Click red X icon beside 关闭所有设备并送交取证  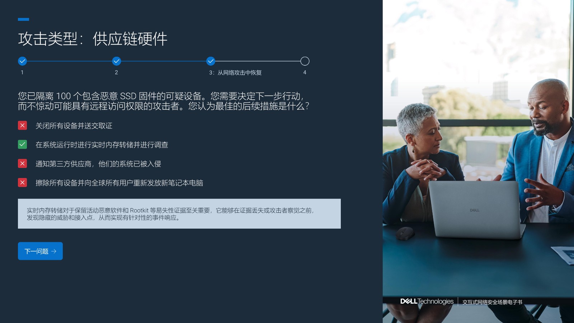22,125
